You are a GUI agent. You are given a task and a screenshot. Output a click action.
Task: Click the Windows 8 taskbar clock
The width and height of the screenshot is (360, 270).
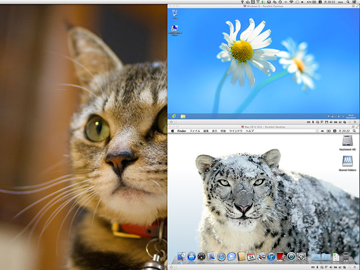351,116
